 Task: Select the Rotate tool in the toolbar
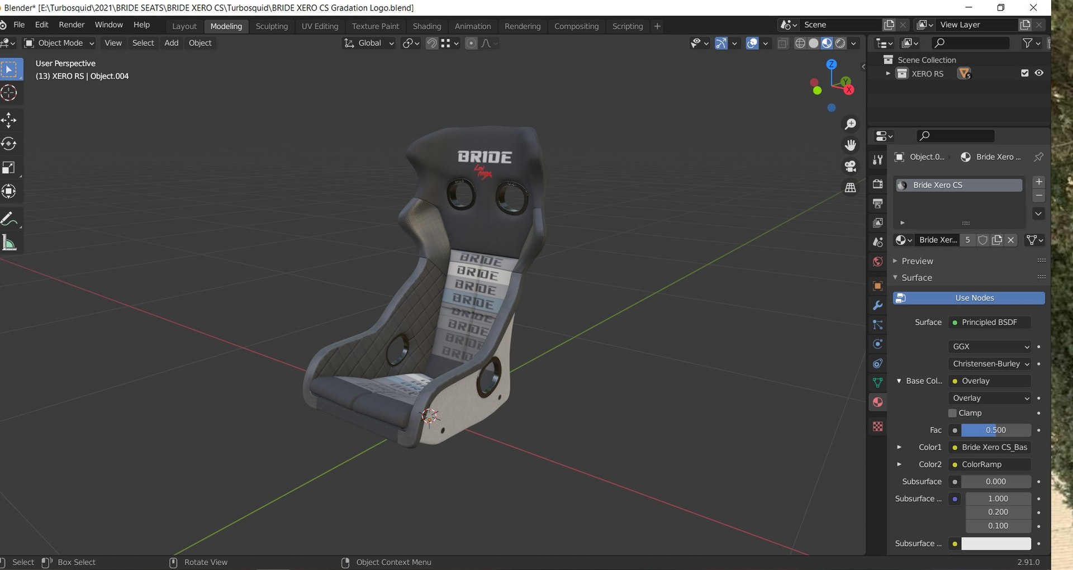(9, 144)
